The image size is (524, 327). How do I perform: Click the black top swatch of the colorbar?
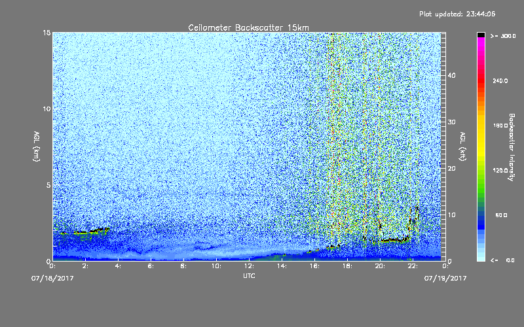click(481, 35)
